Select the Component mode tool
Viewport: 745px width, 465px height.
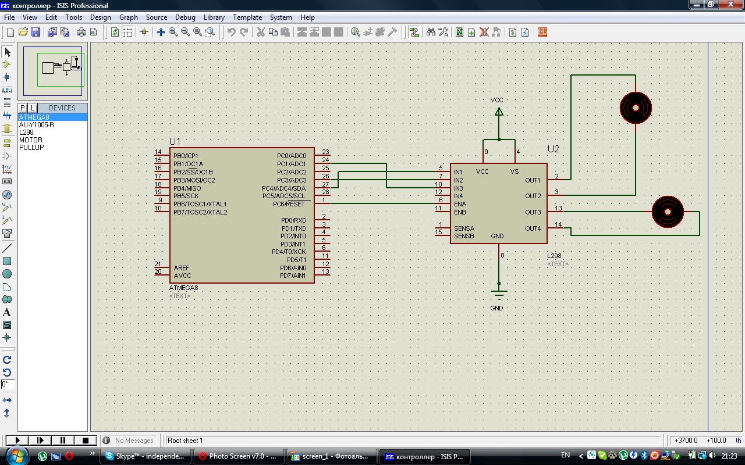click(x=7, y=65)
